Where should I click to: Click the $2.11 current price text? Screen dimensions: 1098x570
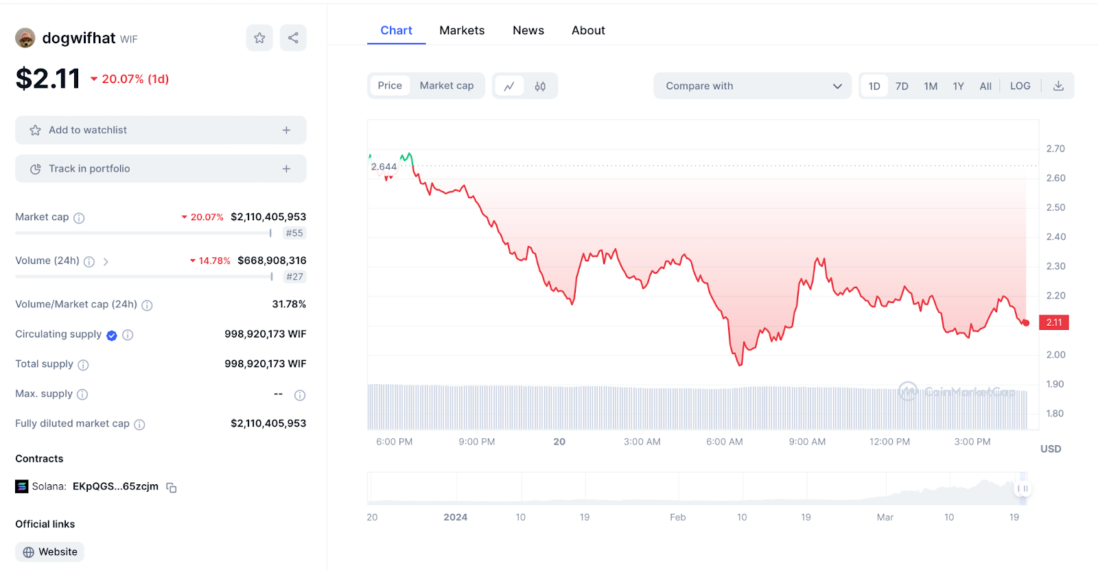48,79
